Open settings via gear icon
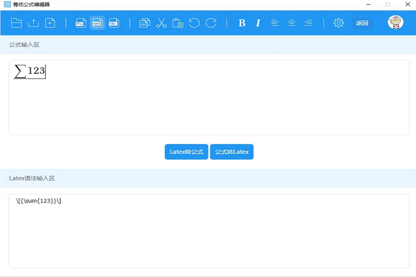 (339, 23)
